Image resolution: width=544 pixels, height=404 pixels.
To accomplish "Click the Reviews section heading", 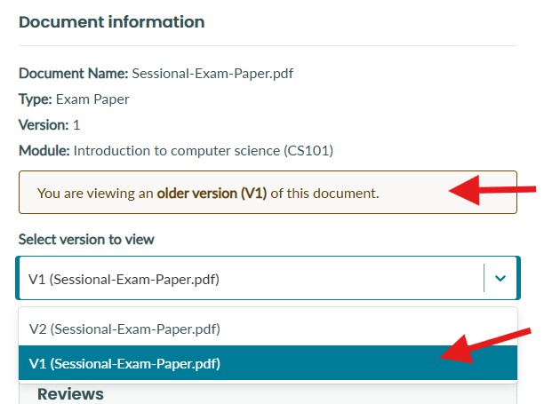I will pos(70,394).
